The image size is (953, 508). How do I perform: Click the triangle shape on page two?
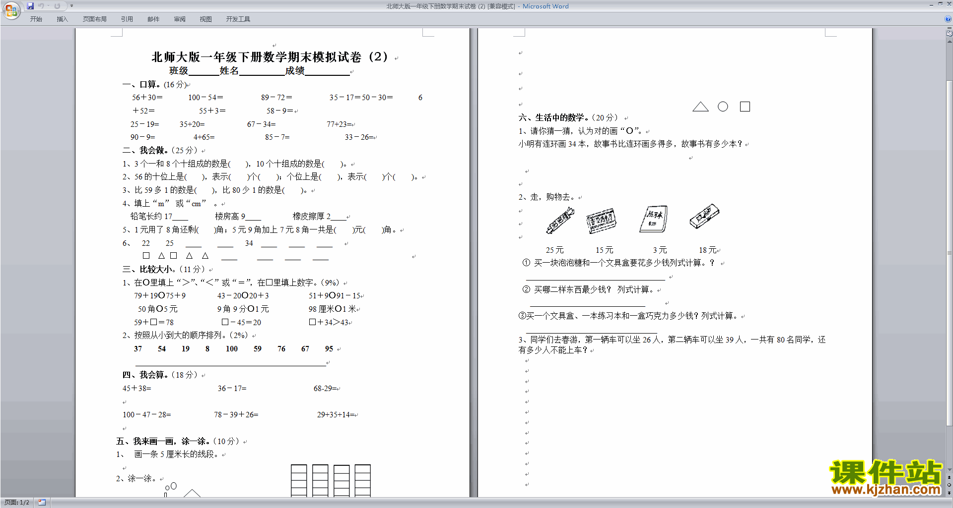tap(700, 107)
